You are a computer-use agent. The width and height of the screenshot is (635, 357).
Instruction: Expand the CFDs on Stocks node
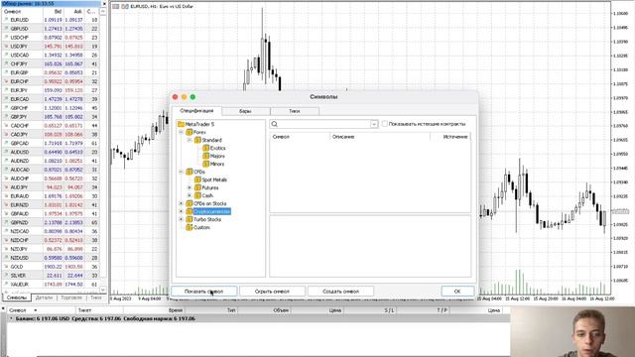[x=181, y=203]
